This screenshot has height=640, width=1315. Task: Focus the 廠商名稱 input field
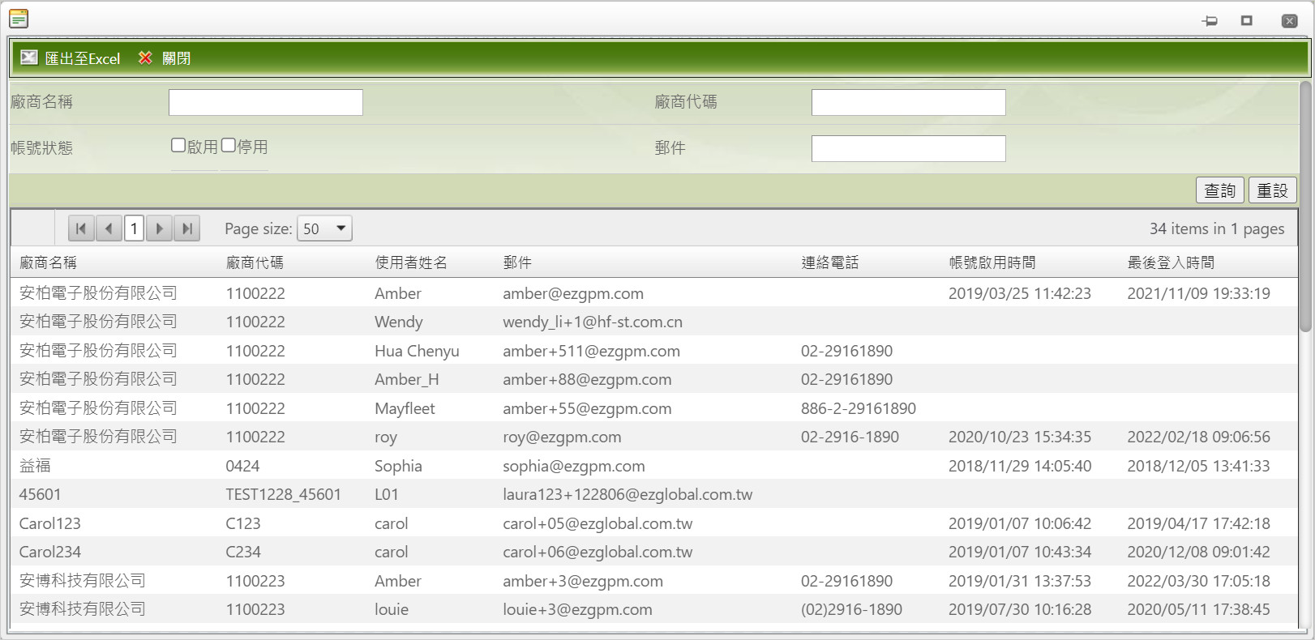pos(266,102)
